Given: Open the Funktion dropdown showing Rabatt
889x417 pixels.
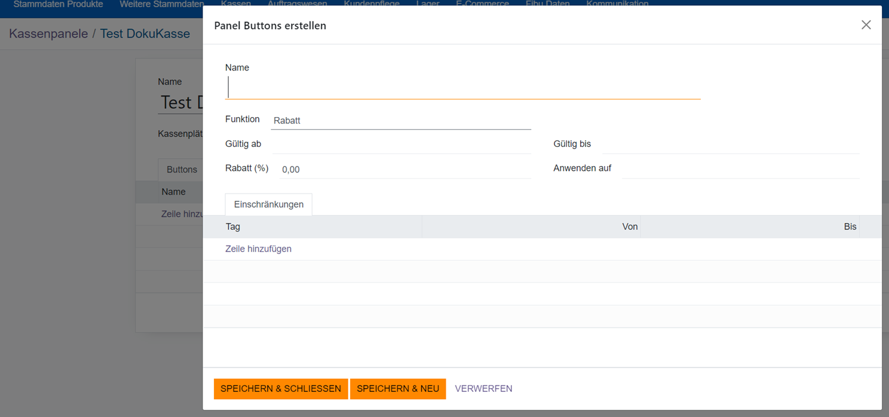Looking at the screenshot, I should pyautogui.click(x=400, y=121).
